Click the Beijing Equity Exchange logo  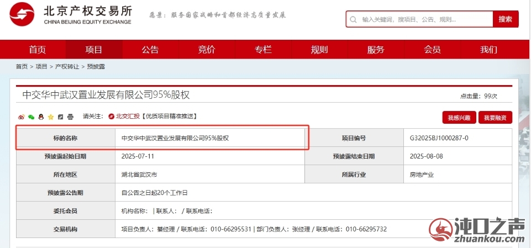(71, 14)
